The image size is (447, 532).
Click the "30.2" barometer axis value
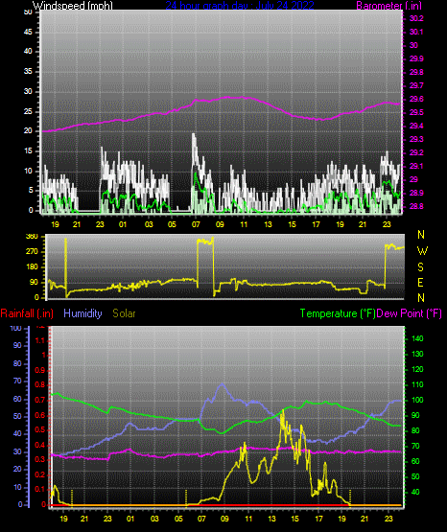416,18
